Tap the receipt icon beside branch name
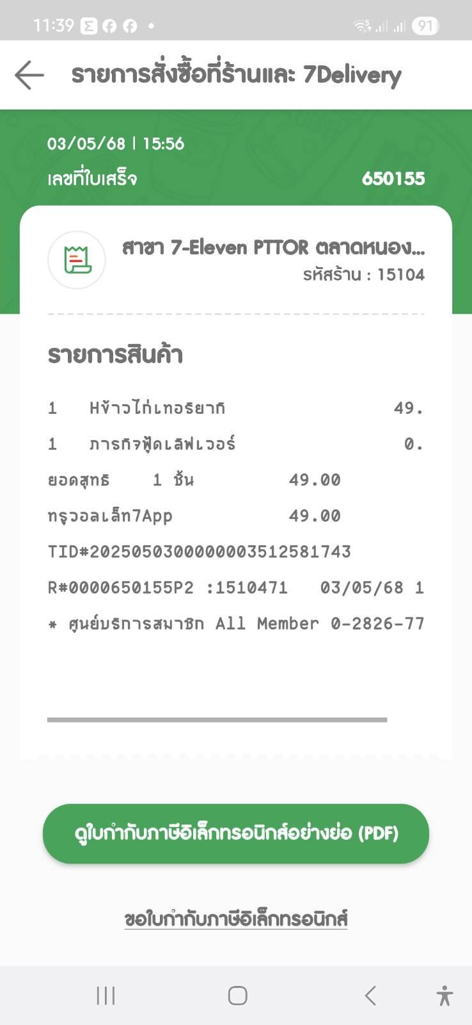 tap(77, 260)
